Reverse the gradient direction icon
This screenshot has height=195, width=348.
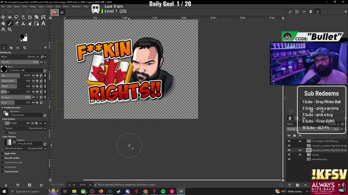coord(14,142)
